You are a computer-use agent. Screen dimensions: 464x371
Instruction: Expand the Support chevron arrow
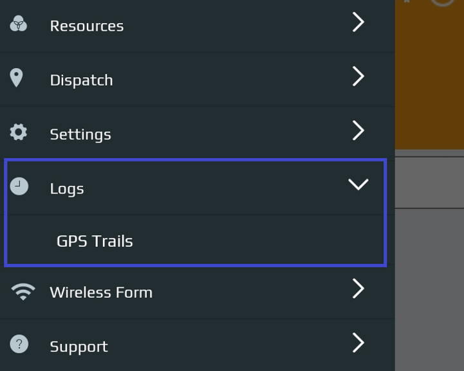pyautogui.click(x=358, y=343)
